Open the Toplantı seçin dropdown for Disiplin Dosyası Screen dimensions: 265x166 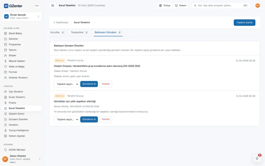pyautogui.click(x=66, y=84)
